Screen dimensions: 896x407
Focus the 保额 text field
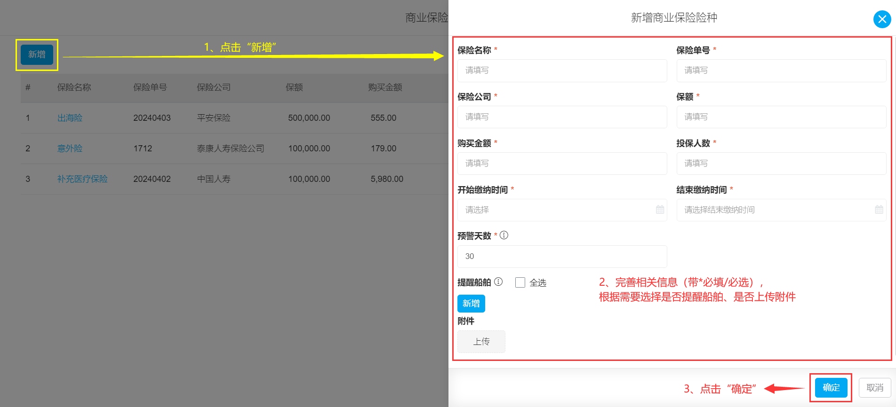[x=781, y=117]
